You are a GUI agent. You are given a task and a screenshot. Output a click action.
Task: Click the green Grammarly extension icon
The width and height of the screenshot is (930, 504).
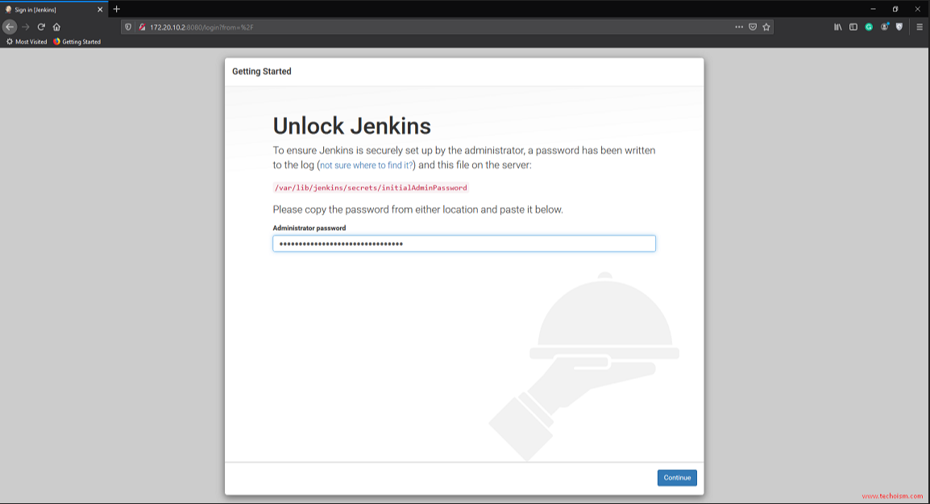point(869,27)
